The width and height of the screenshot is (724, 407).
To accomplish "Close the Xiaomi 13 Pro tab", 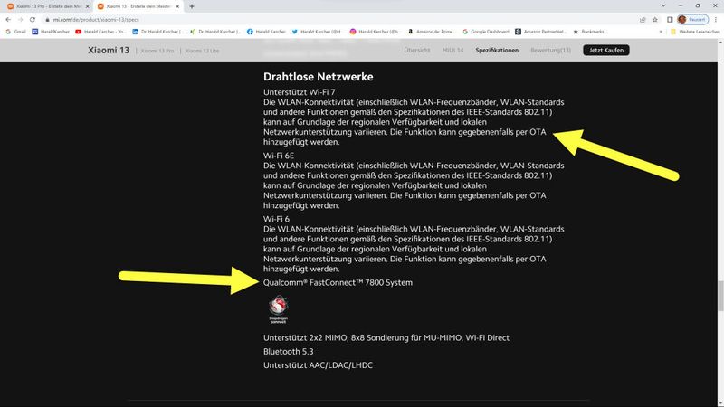I will pos(87,6).
